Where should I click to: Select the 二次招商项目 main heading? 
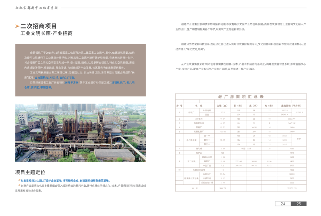(x=39, y=26)
